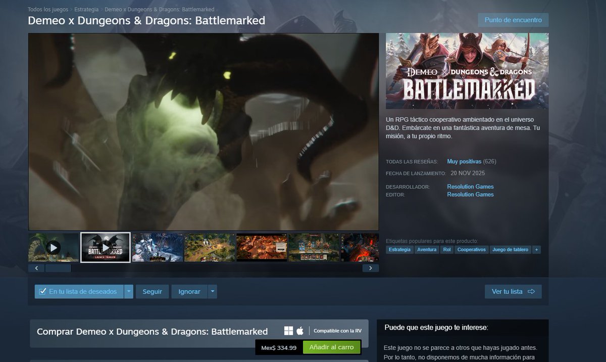Click the Compatible con la RV label
This screenshot has width=606, height=362.
pyautogui.click(x=337, y=331)
